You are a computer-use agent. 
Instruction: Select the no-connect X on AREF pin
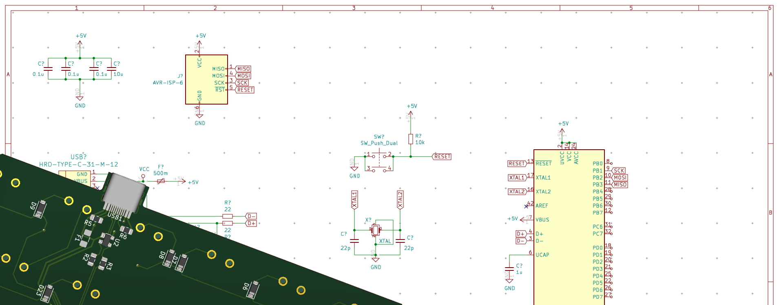click(526, 207)
